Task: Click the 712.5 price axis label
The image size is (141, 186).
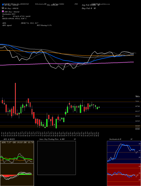Action: [x=137, y=101]
